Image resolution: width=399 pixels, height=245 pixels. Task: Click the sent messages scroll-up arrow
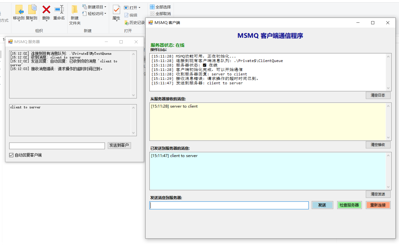pyautogui.click(x=388, y=155)
